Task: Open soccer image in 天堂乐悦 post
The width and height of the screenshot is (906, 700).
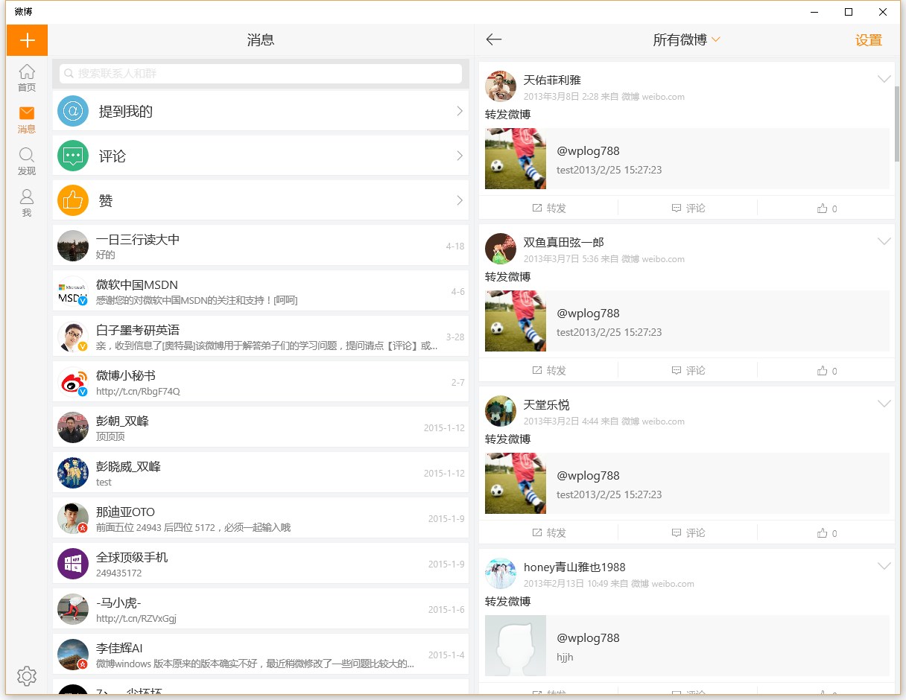Action: [x=516, y=483]
